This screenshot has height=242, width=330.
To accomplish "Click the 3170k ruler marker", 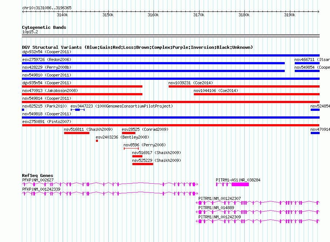I will (x=199, y=15).
